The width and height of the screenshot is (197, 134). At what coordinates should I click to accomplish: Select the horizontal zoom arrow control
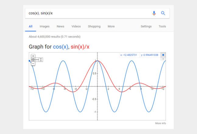(x=37, y=60)
